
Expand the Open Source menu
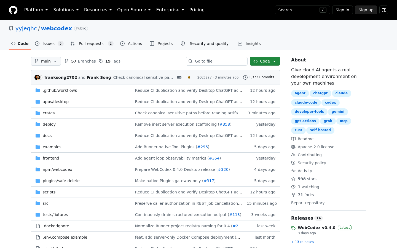click(134, 10)
